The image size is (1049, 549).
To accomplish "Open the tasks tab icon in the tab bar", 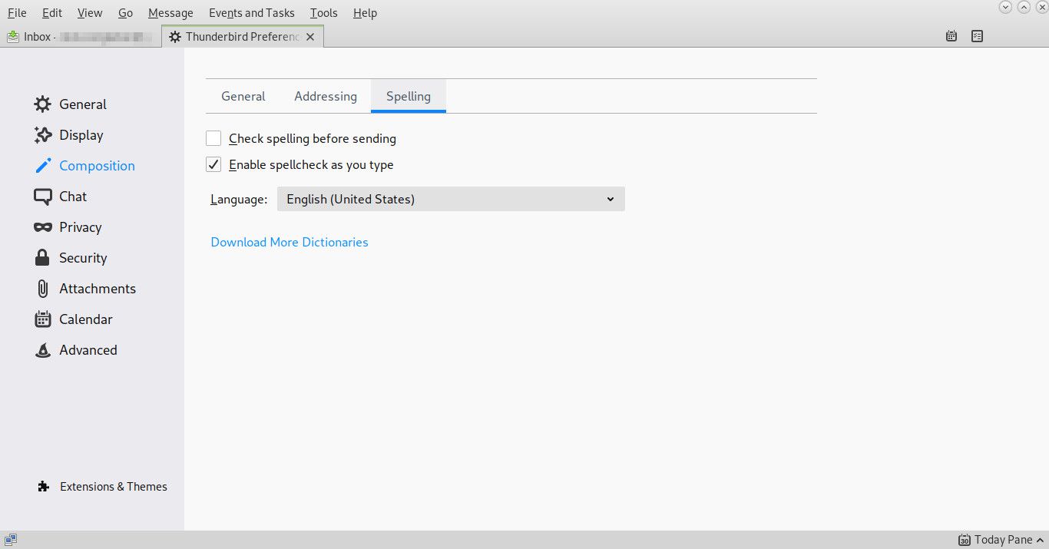I will (x=977, y=36).
